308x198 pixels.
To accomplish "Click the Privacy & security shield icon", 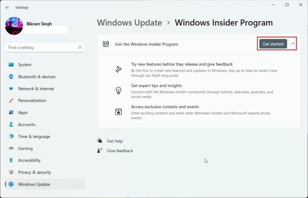I will 11,172.
